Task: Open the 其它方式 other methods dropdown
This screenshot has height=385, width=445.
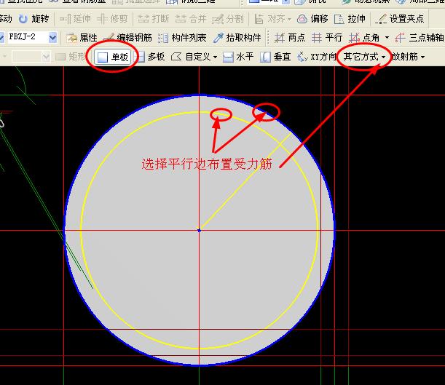Action: click(365, 57)
